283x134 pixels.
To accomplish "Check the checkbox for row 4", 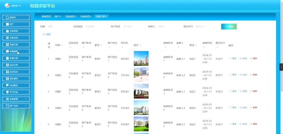I will point(42,108).
